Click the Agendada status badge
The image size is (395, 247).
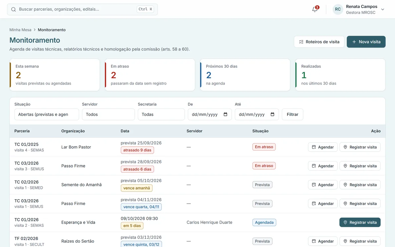264,222
